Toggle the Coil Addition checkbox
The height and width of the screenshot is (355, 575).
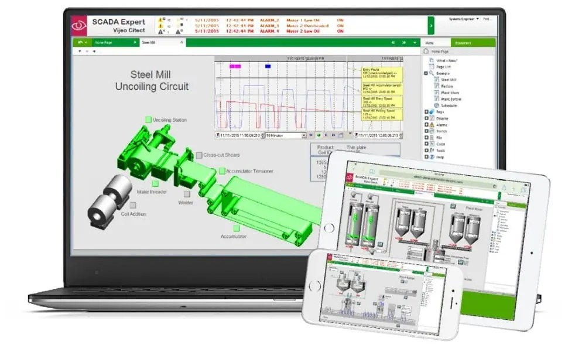click(133, 205)
